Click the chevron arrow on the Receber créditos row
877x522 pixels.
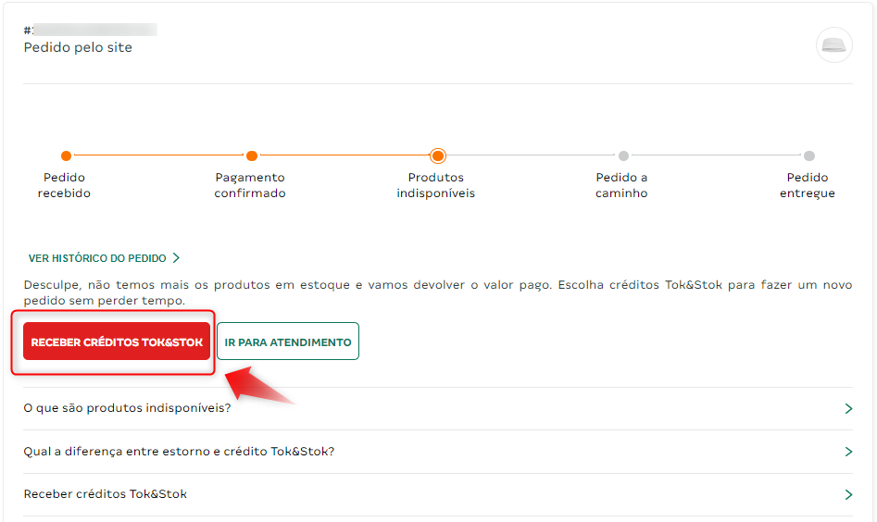848,494
